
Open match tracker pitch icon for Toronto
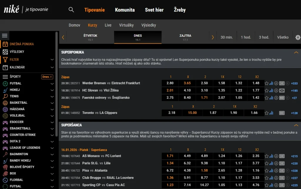(282, 113)
